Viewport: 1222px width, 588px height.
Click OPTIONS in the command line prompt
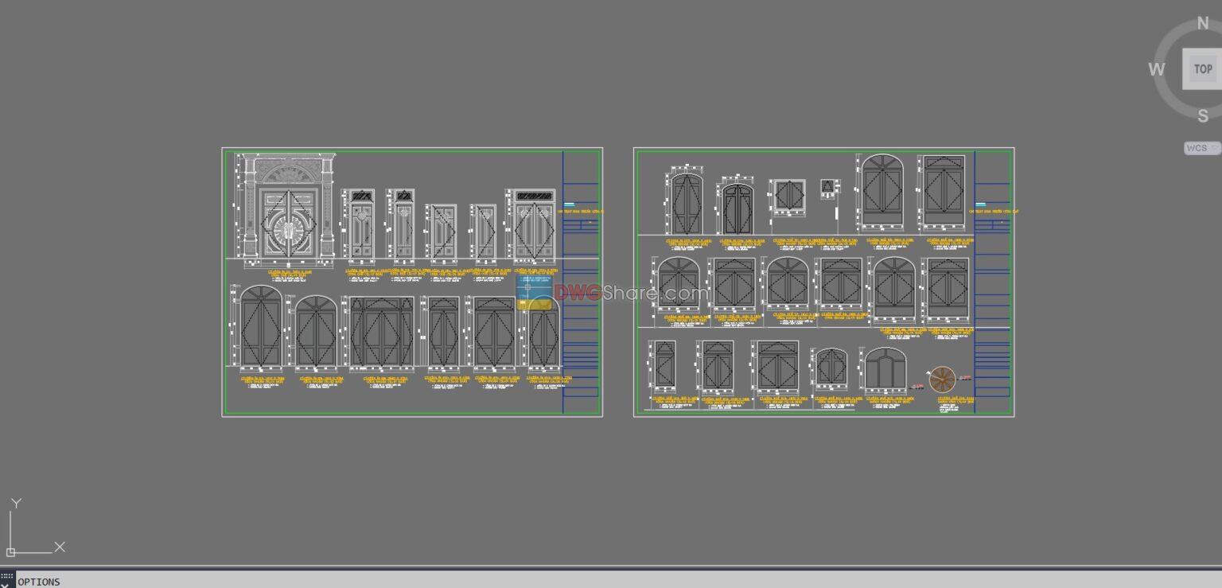37,582
